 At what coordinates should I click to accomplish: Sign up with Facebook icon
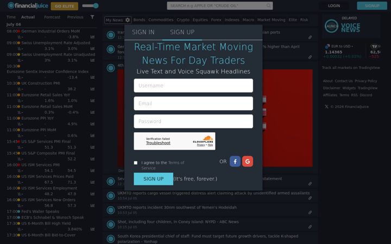[x=235, y=162]
